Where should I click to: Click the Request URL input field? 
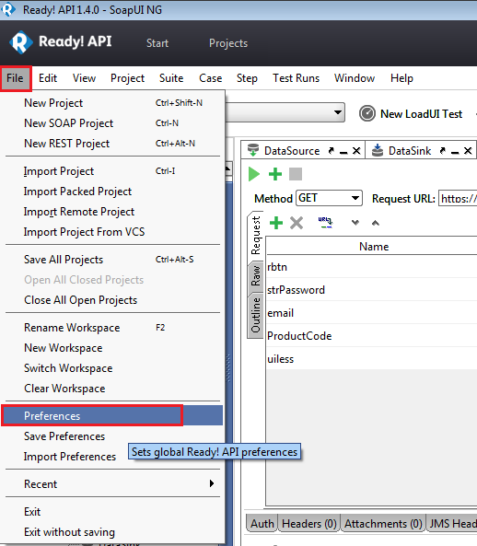click(458, 199)
